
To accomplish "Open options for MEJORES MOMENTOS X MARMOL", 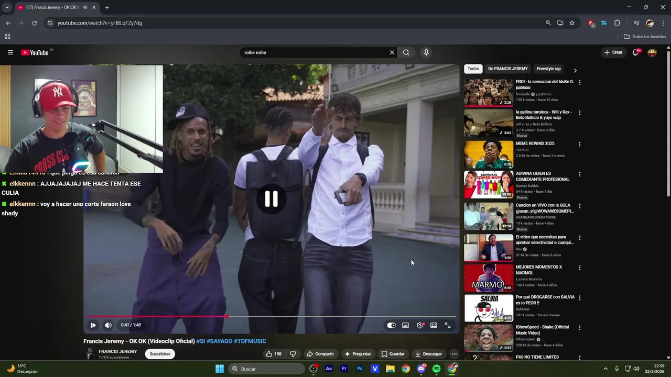I will click(579, 268).
